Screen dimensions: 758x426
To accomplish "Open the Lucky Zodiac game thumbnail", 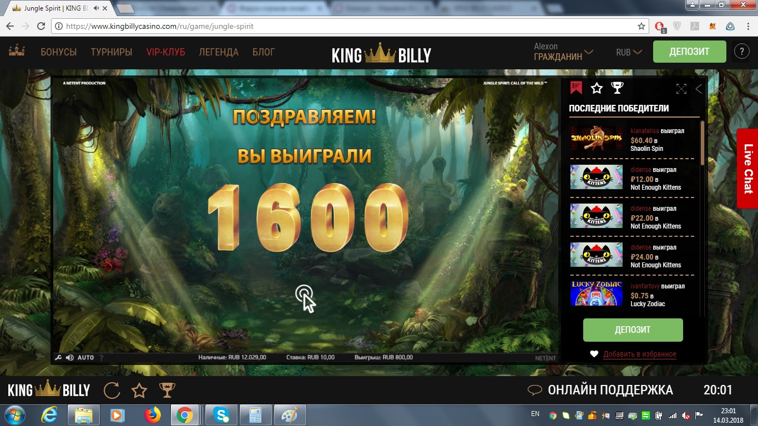I will click(597, 293).
